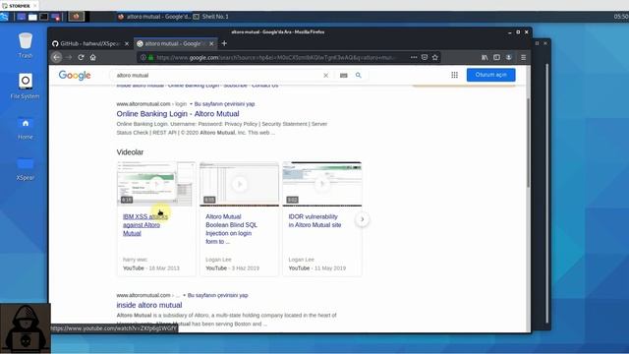Open the applications menu in top panel
Viewport: 629px width, 354px height.
(4, 17)
